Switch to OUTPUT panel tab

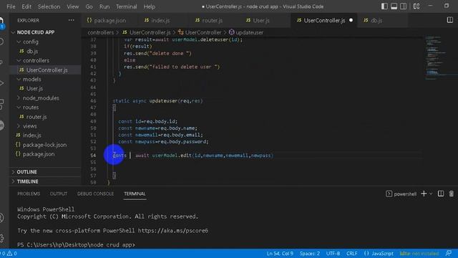tap(59, 193)
